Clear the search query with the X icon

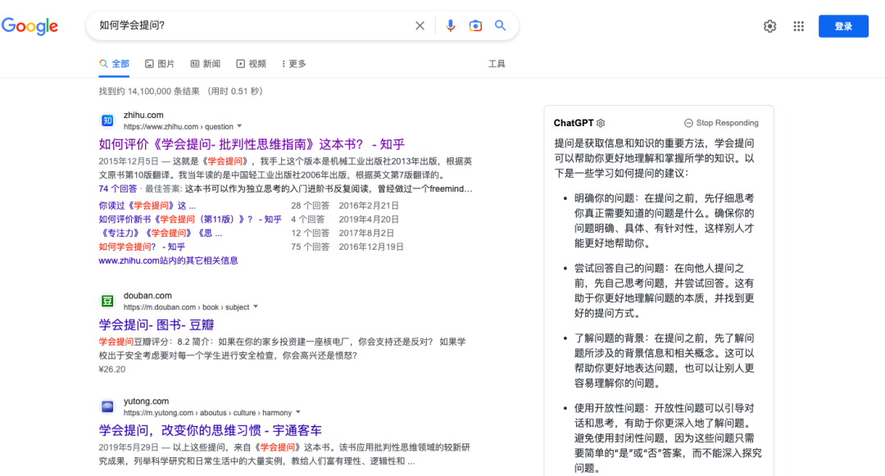[420, 25]
